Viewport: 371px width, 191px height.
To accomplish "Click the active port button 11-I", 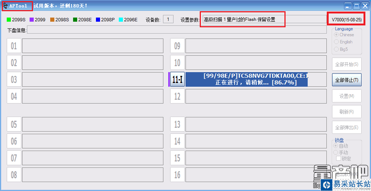I will pos(178,79).
